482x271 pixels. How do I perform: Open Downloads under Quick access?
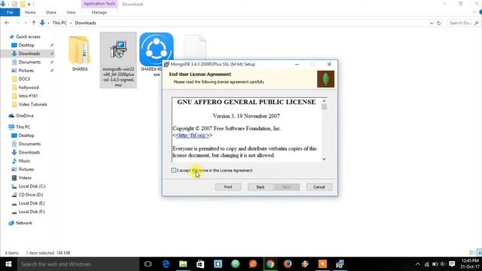click(x=29, y=53)
